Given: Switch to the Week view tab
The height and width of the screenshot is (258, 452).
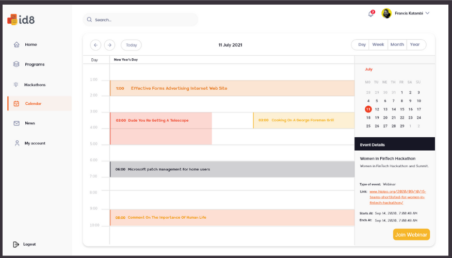Looking at the screenshot, I should click(x=378, y=45).
